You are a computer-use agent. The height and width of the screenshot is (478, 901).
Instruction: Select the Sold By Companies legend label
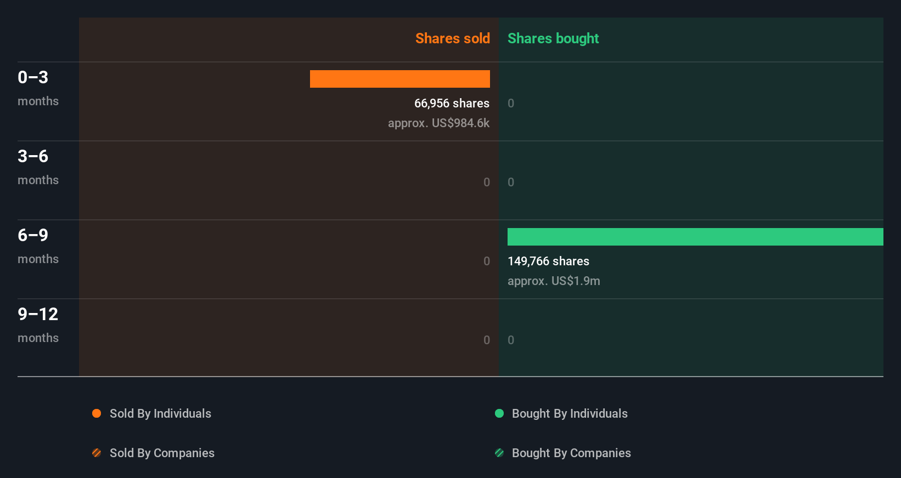pyautogui.click(x=162, y=453)
